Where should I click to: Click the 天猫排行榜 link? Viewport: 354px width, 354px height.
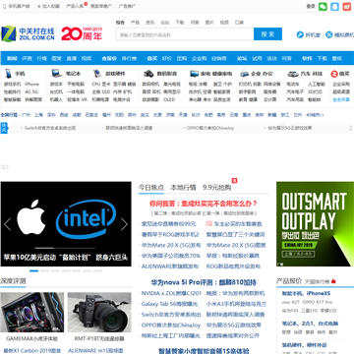point(317,281)
